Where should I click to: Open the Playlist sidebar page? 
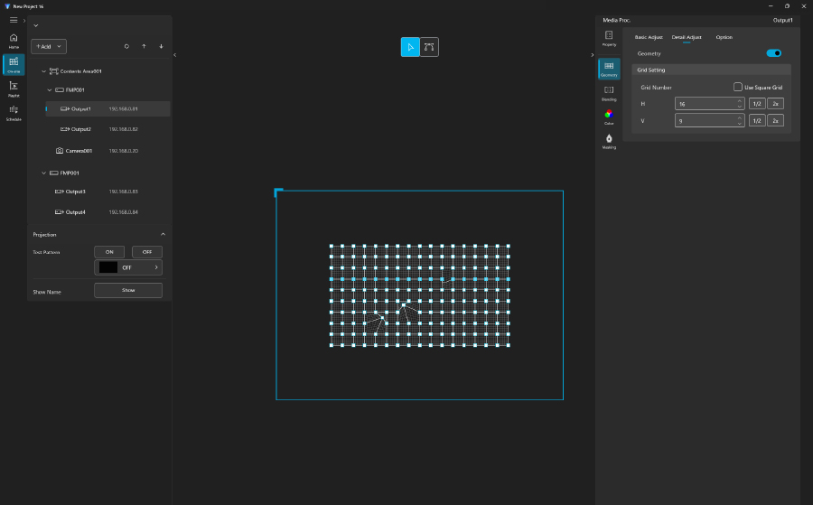tap(14, 88)
